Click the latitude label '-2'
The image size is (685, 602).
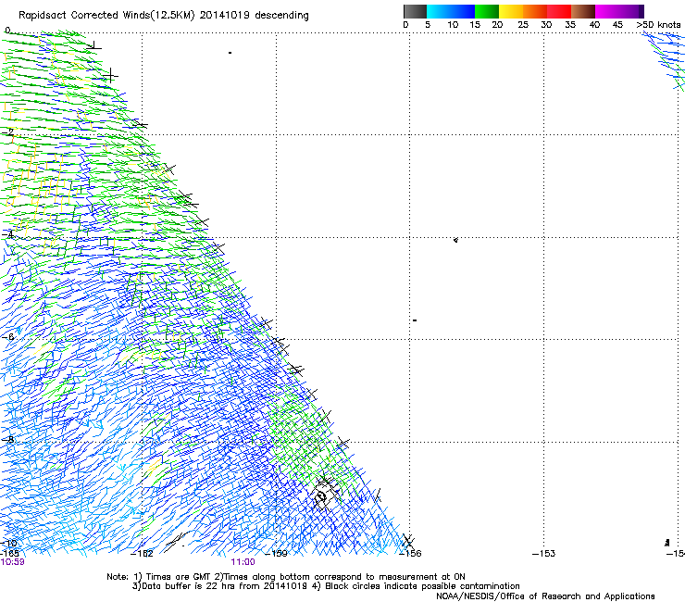(7, 132)
